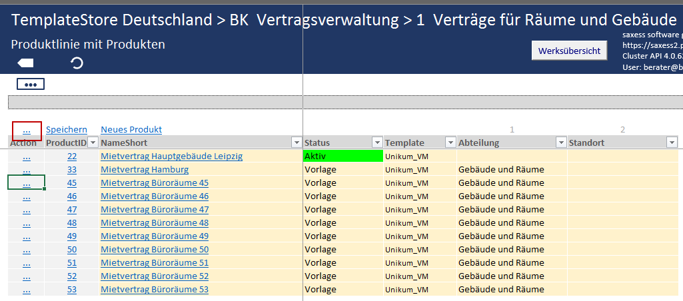The height and width of the screenshot is (301, 683).
Task: Open the Status column filter dropdown
Action: (x=376, y=143)
